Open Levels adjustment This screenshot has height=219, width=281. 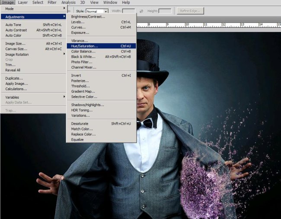[101, 22]
